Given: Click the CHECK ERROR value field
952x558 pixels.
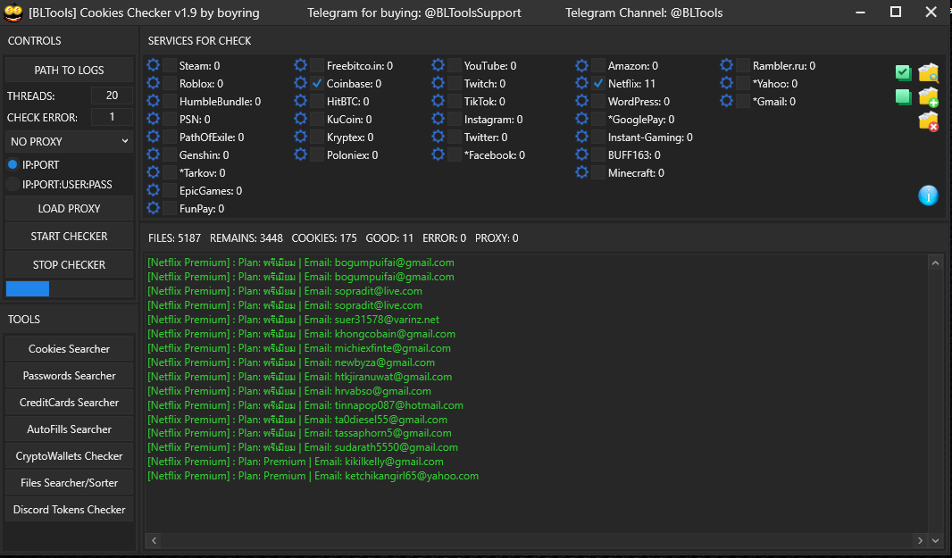Looking at the screenshot, I should [x=112, y=117].
